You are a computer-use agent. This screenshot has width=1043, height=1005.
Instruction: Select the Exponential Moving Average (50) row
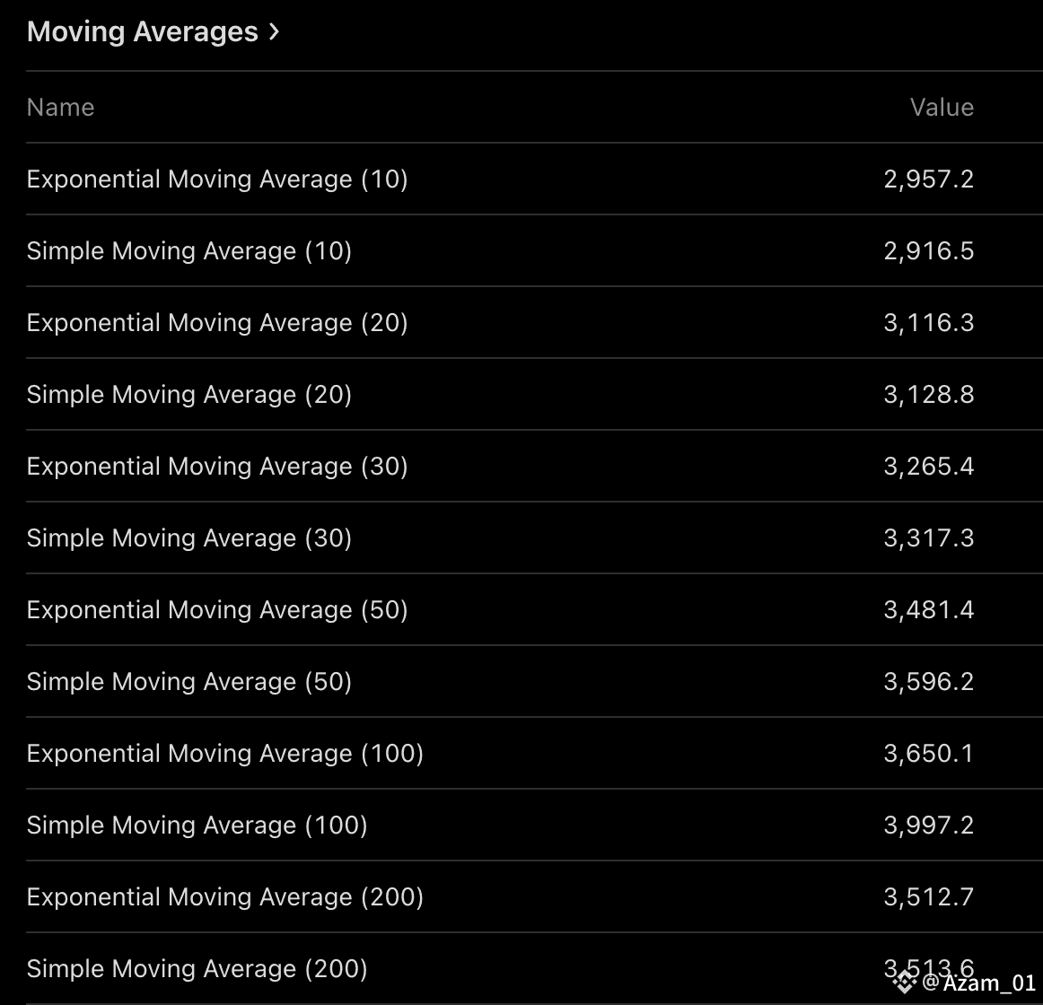pos(217,610)
